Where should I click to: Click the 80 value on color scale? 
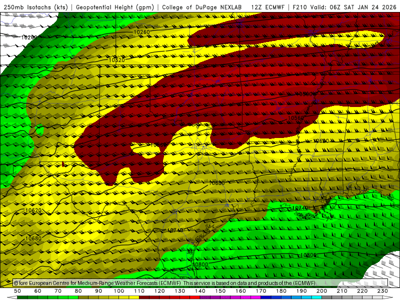click(78, 291)
